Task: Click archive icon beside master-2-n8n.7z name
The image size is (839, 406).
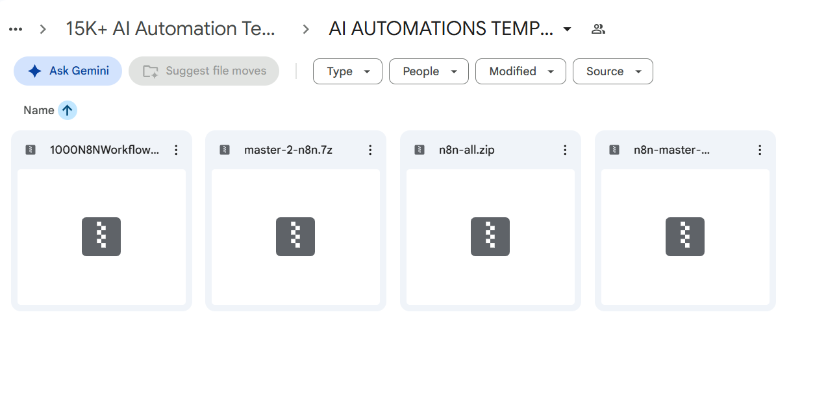Action: tap(225, 150)
